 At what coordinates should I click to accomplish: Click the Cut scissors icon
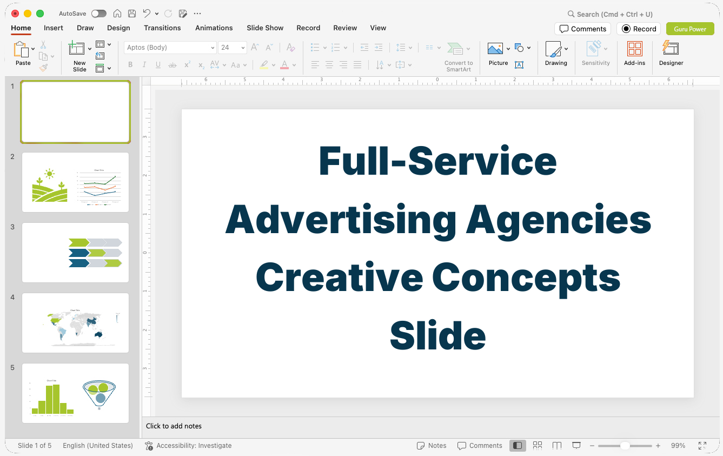coord(43,45)
